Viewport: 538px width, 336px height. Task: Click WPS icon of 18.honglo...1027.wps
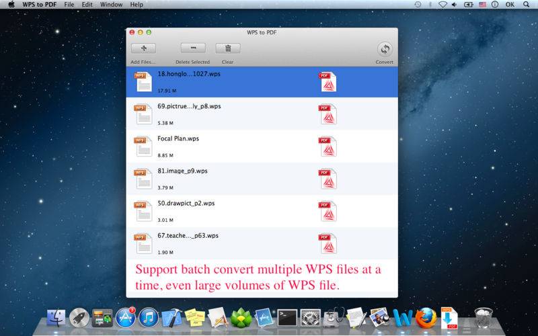[143, 81]
